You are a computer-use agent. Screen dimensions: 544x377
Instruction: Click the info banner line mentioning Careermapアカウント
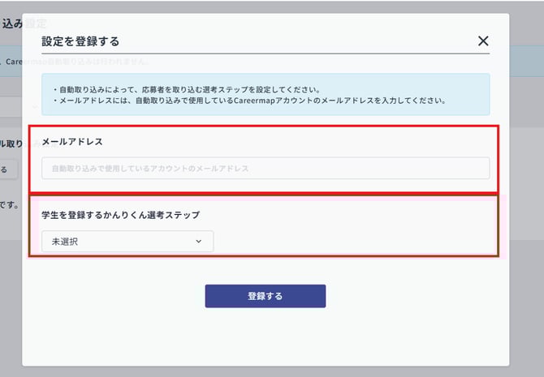(x=248, y=101)
